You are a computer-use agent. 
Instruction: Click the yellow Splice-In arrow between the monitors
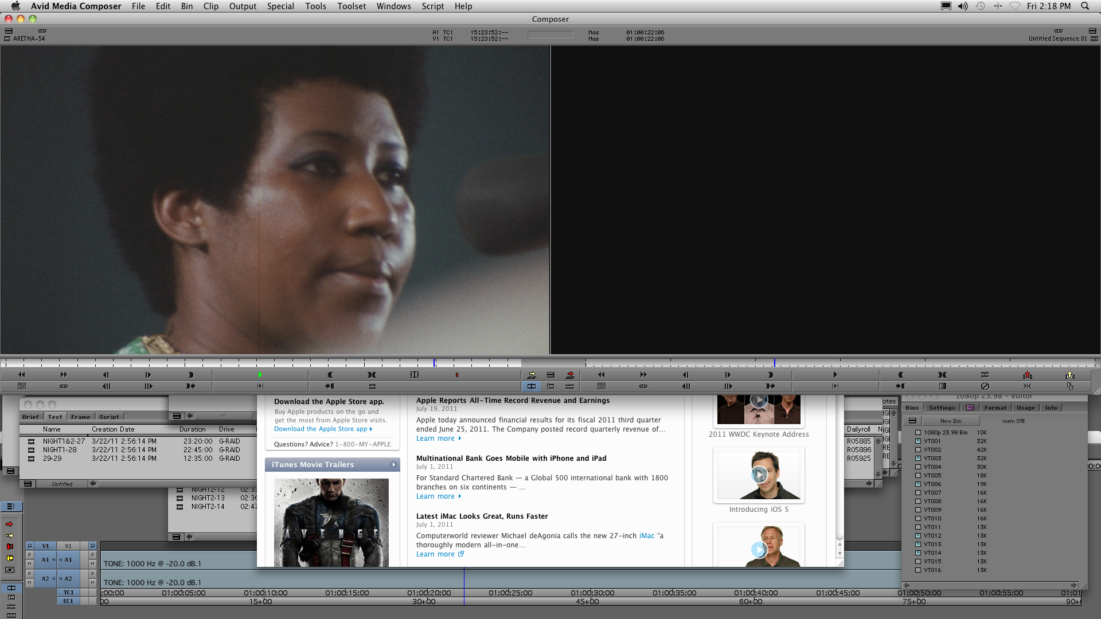coord(532,375)
